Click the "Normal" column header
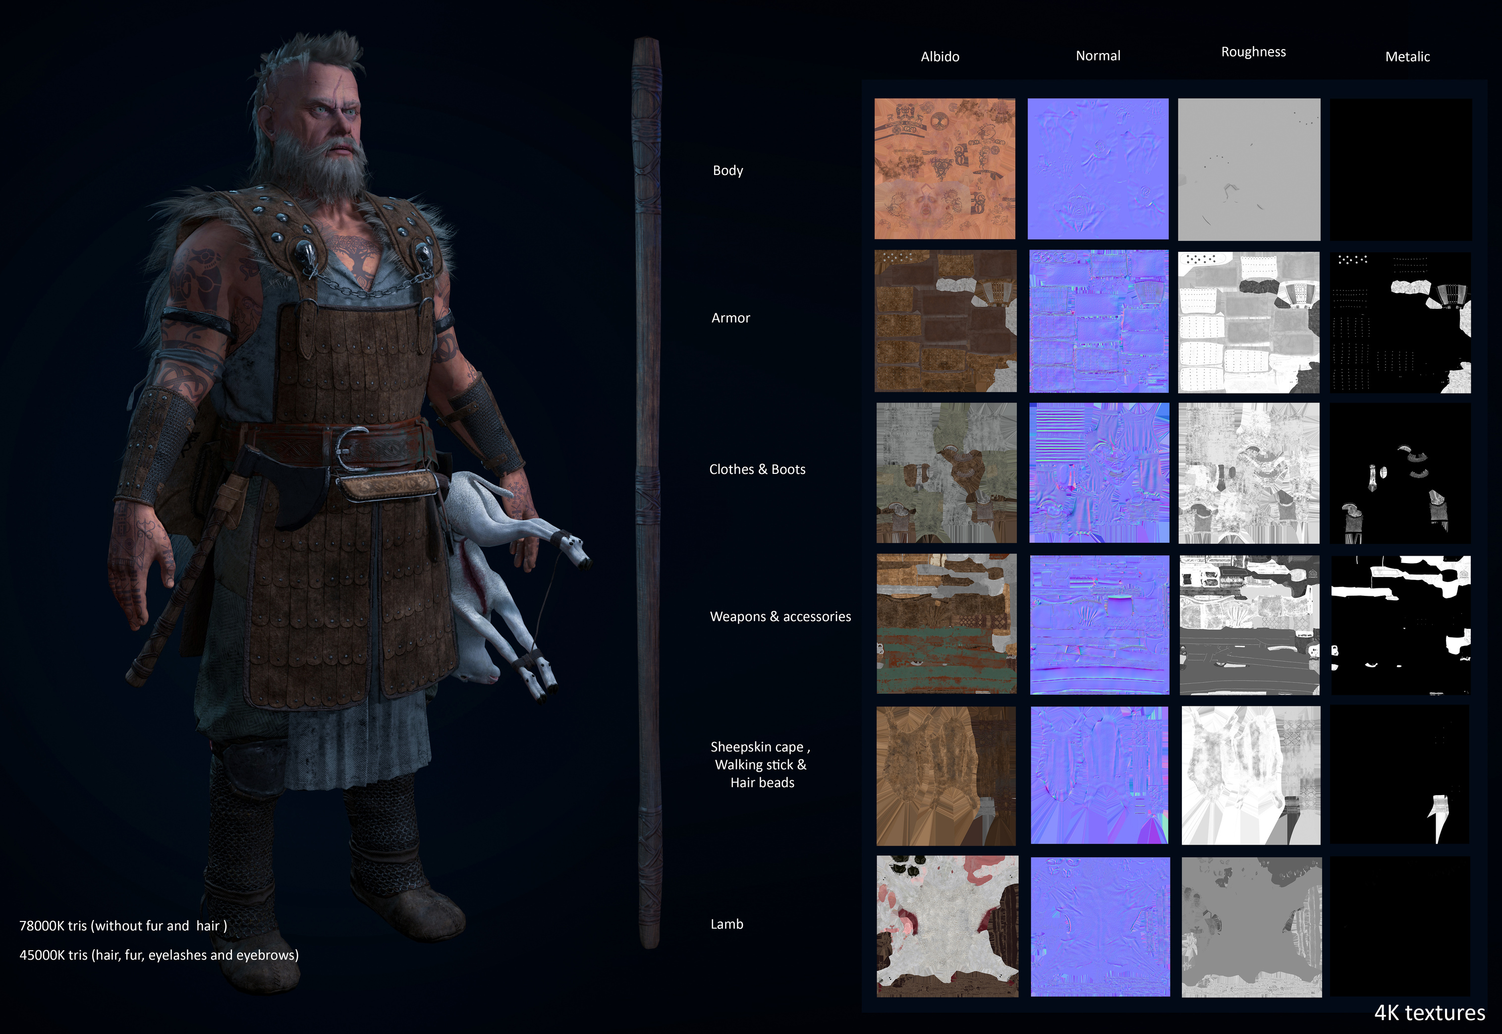The height and width of the screenshot is (1034, 1502). [x=1098, y=56]
